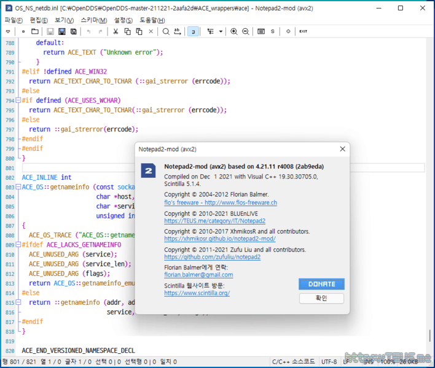Click the small circle settings icon in toolbar

288,31
